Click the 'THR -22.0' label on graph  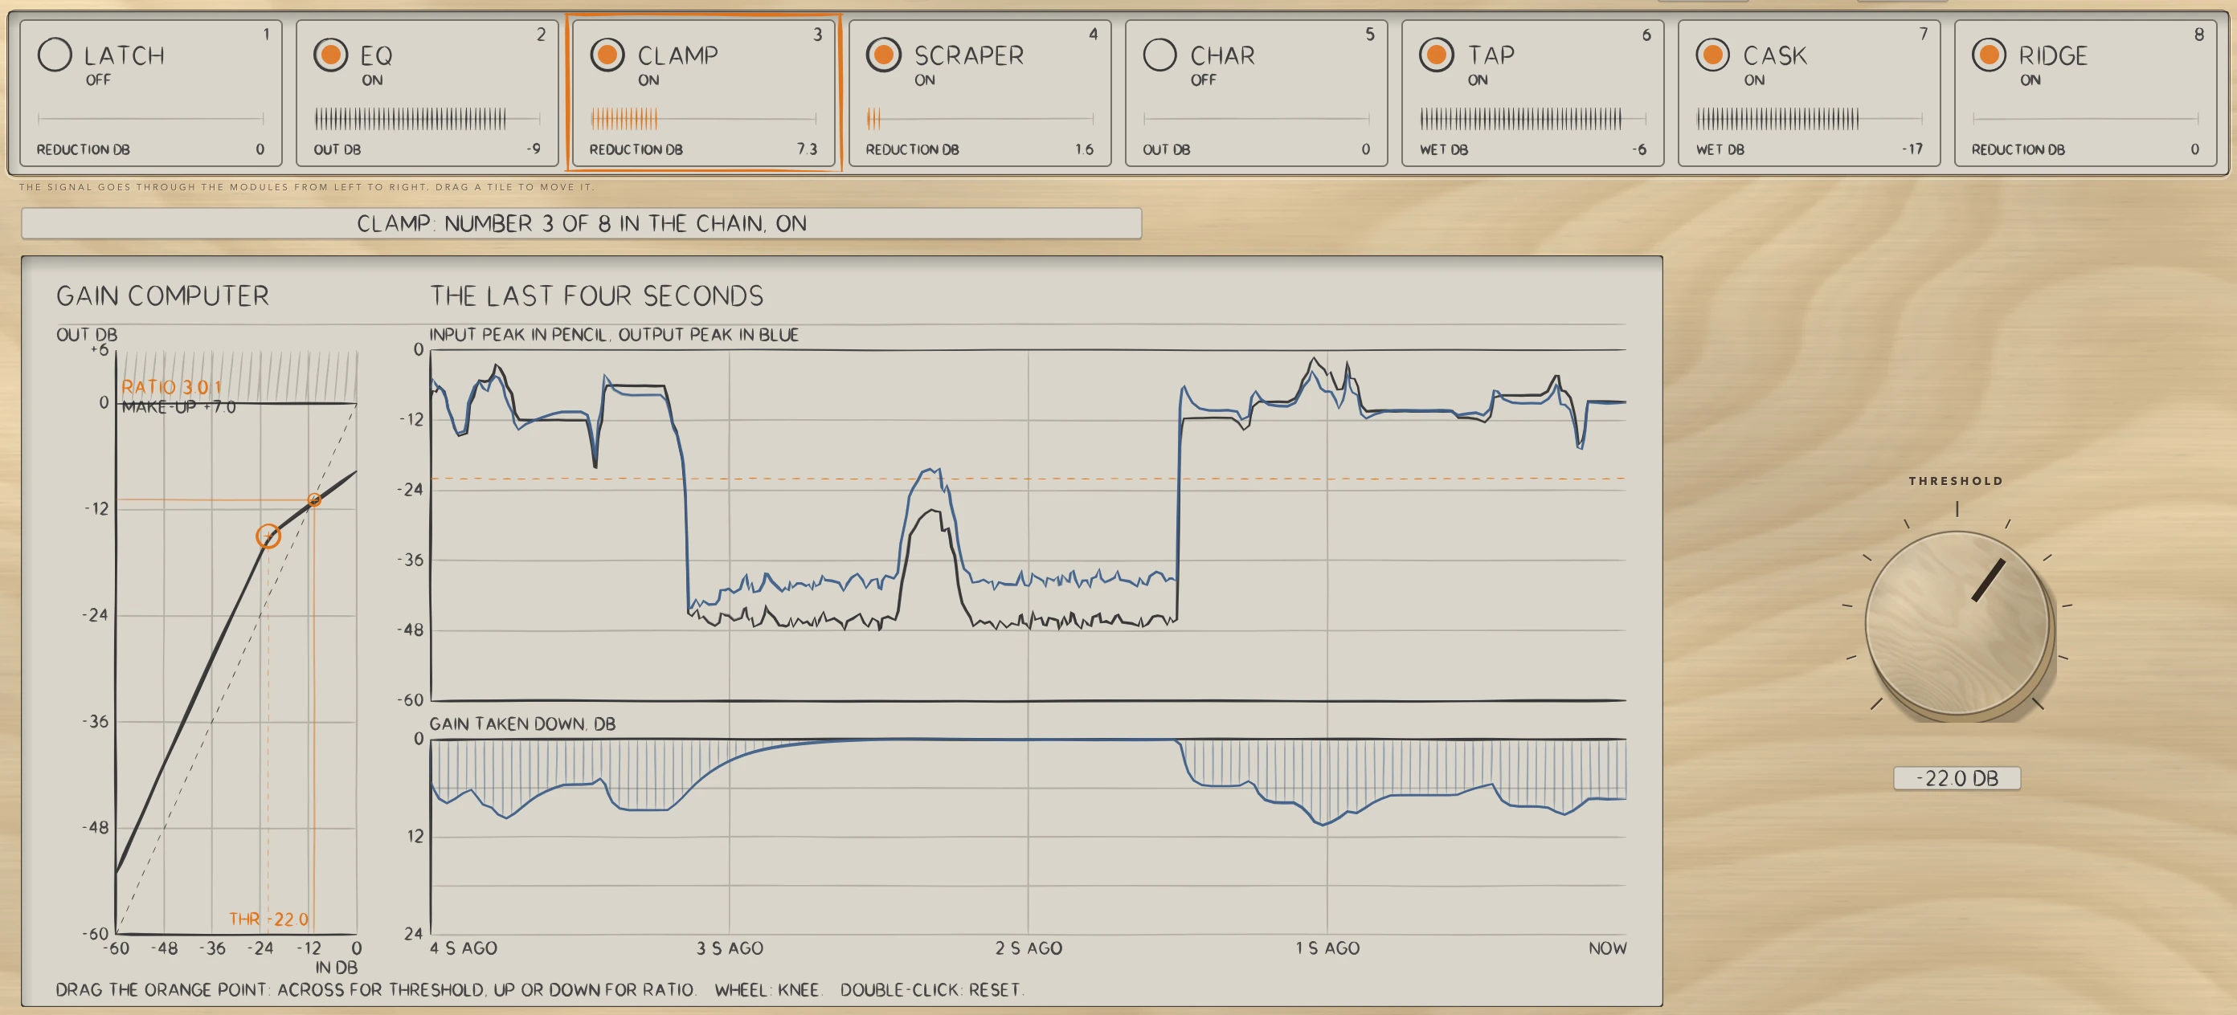[268, 919]
